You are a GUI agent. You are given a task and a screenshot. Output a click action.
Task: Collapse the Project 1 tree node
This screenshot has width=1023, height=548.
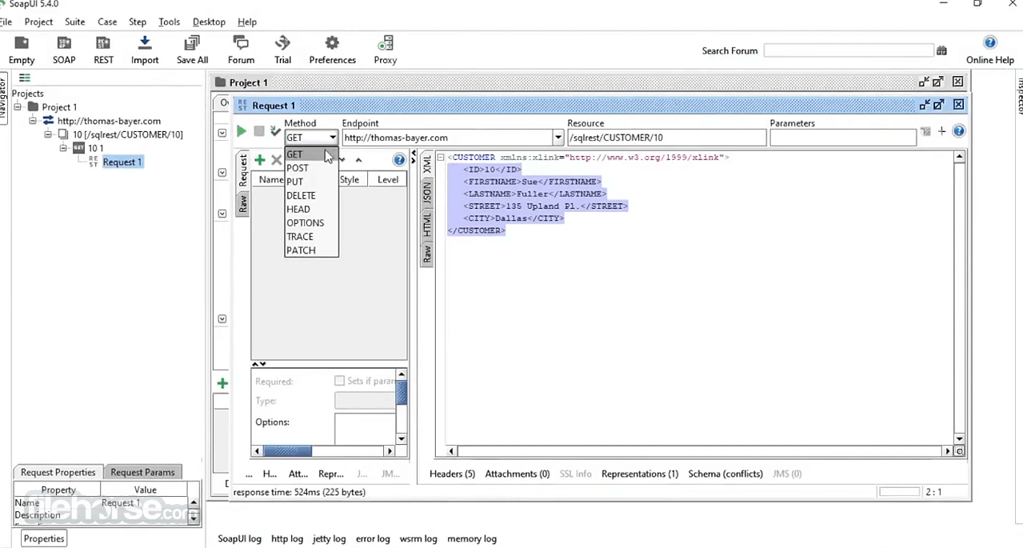(x=18, y=106)
